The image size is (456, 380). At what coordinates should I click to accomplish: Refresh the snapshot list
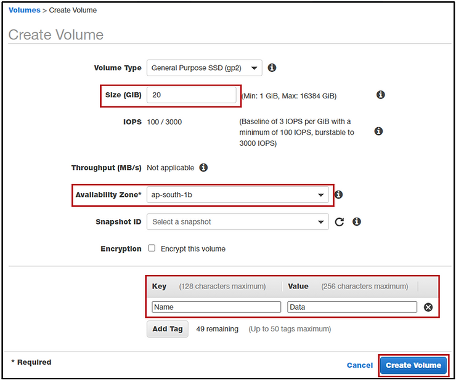coord(339,222)
